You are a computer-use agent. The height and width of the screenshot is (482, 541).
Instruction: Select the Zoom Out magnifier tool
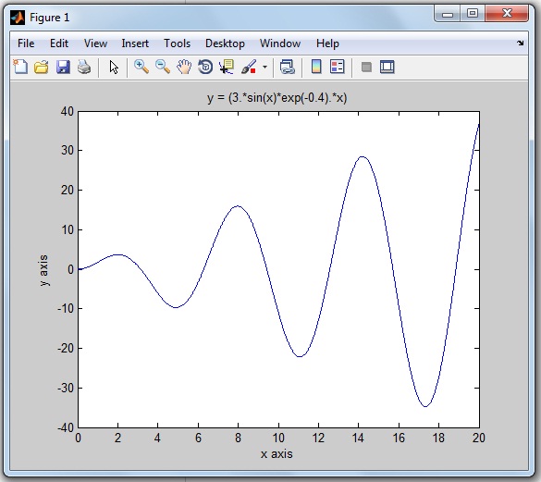(x=163, y=67)
